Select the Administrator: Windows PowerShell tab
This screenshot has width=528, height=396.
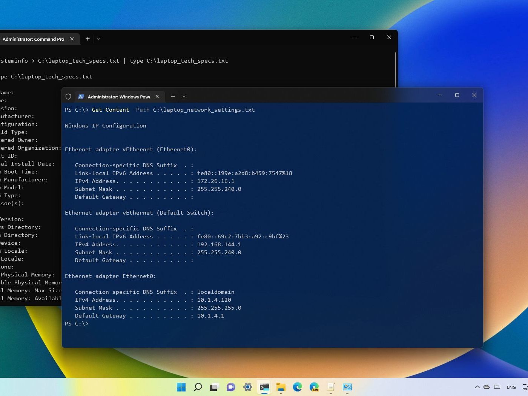coord(118,97)
